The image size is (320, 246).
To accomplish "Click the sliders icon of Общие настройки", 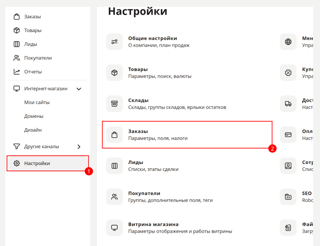I will (x=115, y=42).
